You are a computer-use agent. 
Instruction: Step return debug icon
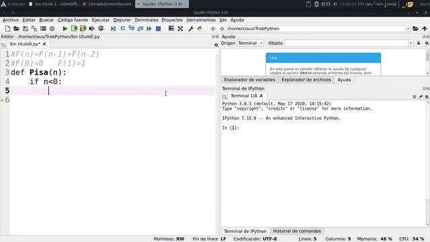click(140, 28)
